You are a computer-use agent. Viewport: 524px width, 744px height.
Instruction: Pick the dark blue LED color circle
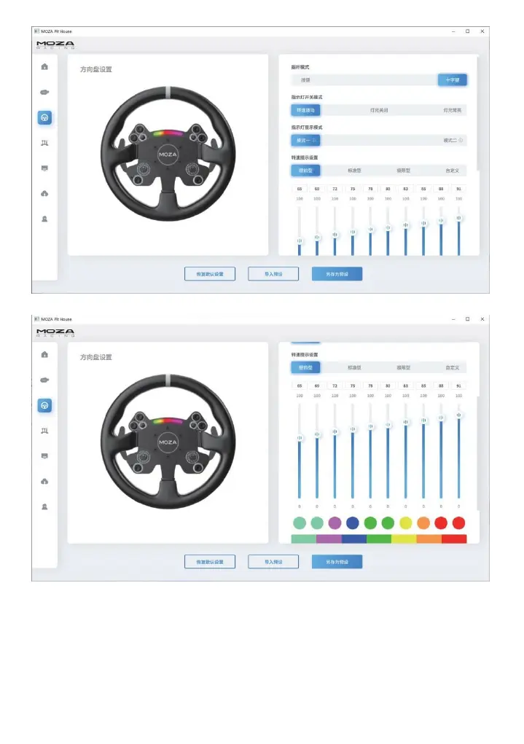coord(353,523)
